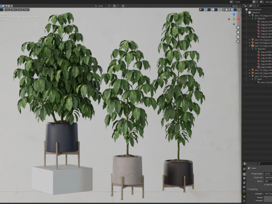The width and height of the screenshot is (272, 204).
Task: Open the Feature Set dropdown
Action: (x=268, y=177)
